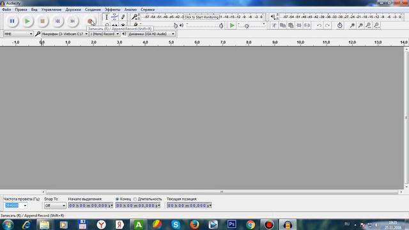Open the Анализ menu
Viewport: 409px width, 230px height.
pos(130,10)
